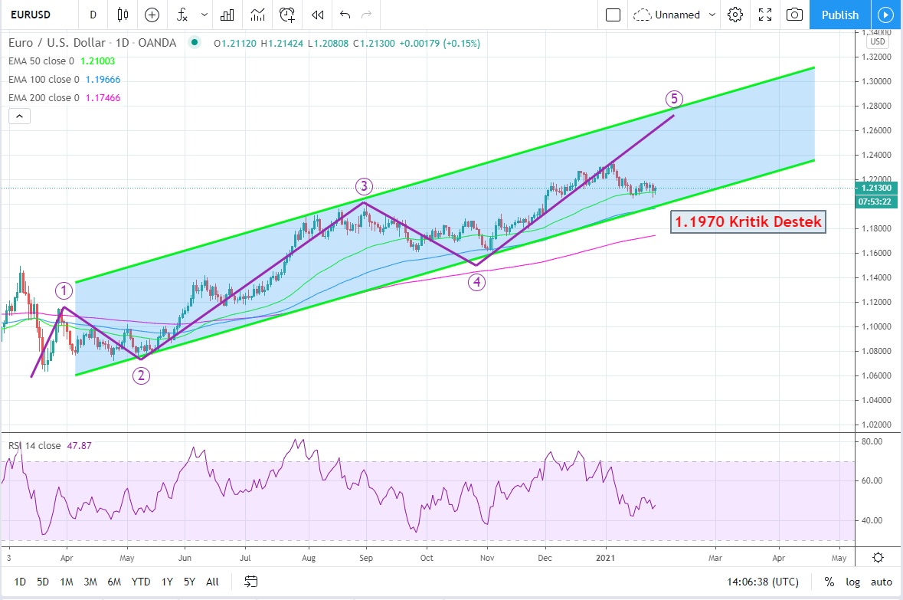This screenshot has height=600, width=903.
Task: Set range to 1M
Action: [x=67, y=582]
